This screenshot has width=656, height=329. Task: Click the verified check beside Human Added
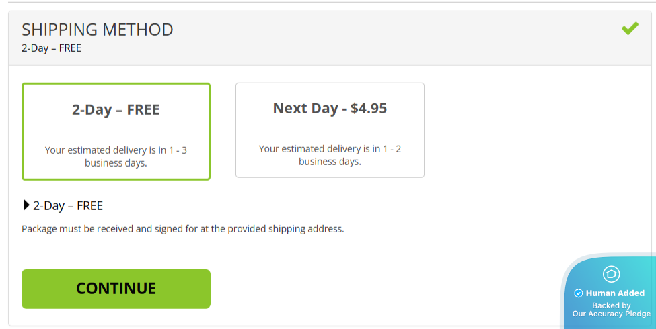click(578, 293)
